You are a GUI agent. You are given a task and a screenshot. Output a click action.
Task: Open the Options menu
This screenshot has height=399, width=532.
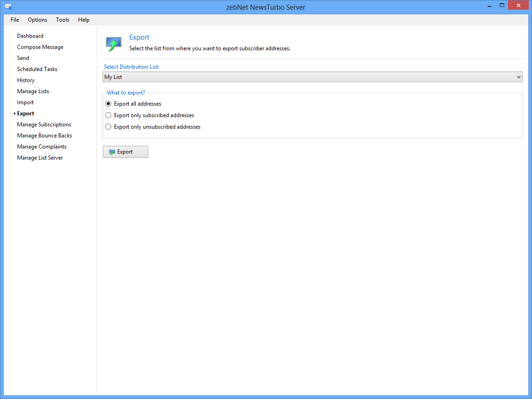tap(37, 20)
